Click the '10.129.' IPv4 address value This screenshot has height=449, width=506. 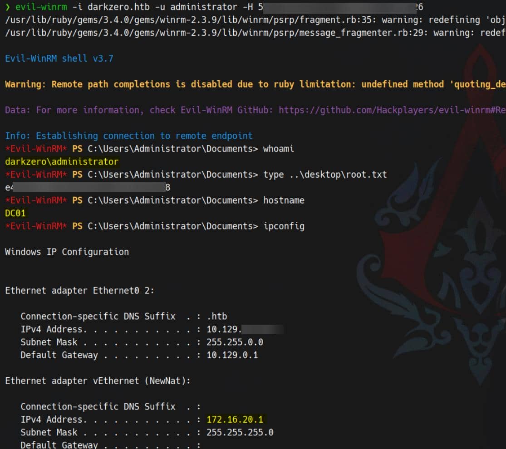click(245, 329)
